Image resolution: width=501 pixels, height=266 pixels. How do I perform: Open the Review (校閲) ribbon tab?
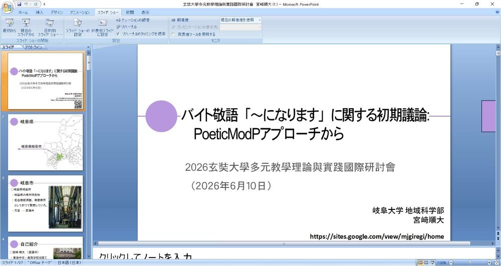[130, 13]
